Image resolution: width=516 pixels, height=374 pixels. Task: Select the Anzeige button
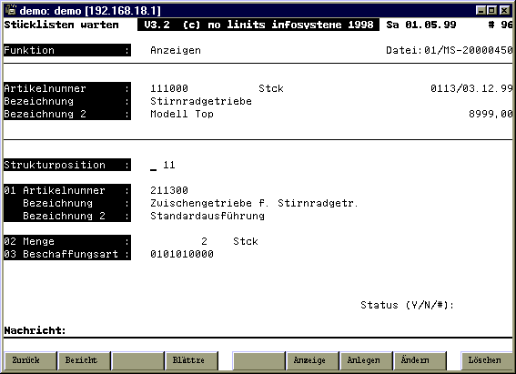pos(312,360)
